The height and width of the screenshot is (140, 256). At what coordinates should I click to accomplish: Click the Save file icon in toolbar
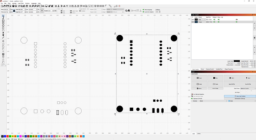coord(7,6)
